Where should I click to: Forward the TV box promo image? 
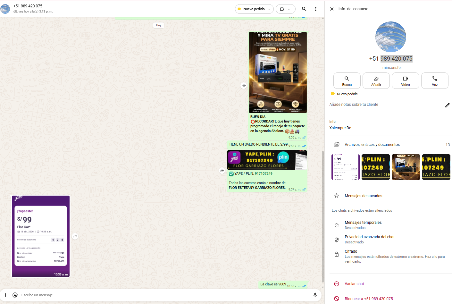click(x=244, y=86)
